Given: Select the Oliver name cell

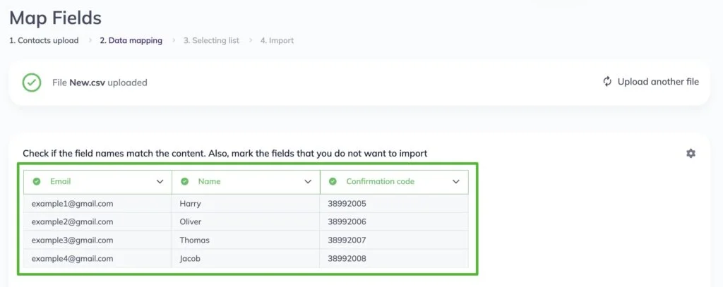Looking at the screenshot, I should pyautogui.click(x=246, y=222).
